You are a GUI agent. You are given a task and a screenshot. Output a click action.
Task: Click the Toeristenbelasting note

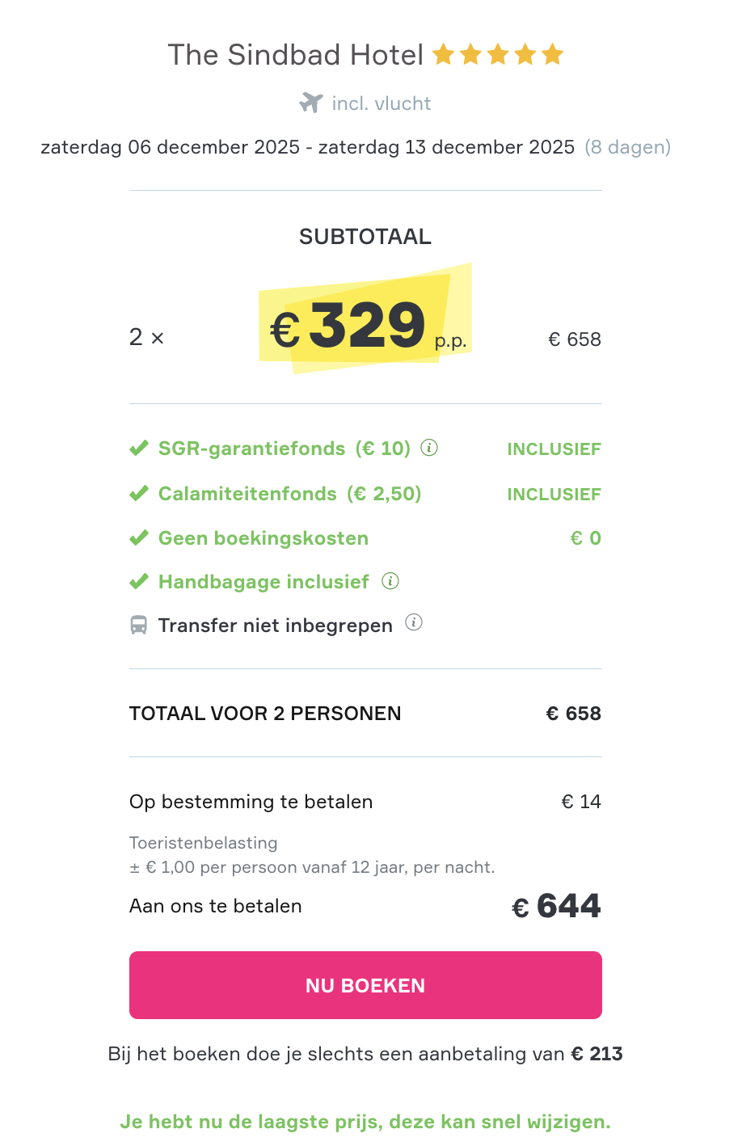point(204,843)
